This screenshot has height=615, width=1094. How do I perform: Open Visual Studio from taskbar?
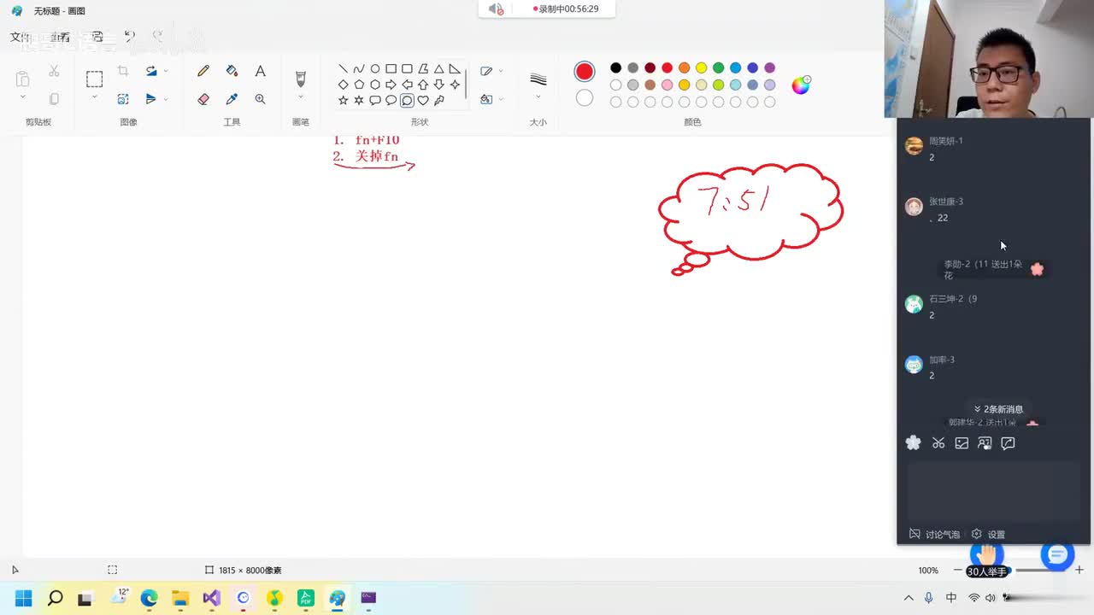211,598
